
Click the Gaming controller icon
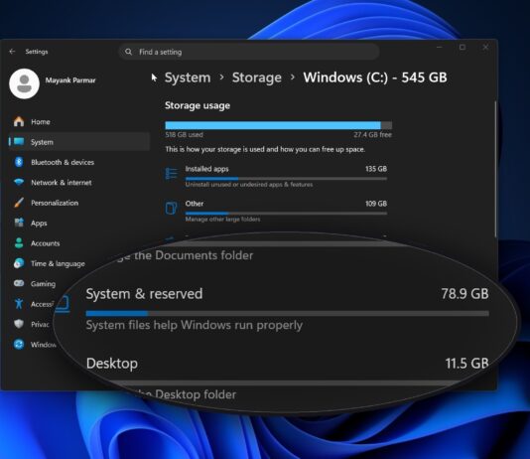click(x=19, y=283)
